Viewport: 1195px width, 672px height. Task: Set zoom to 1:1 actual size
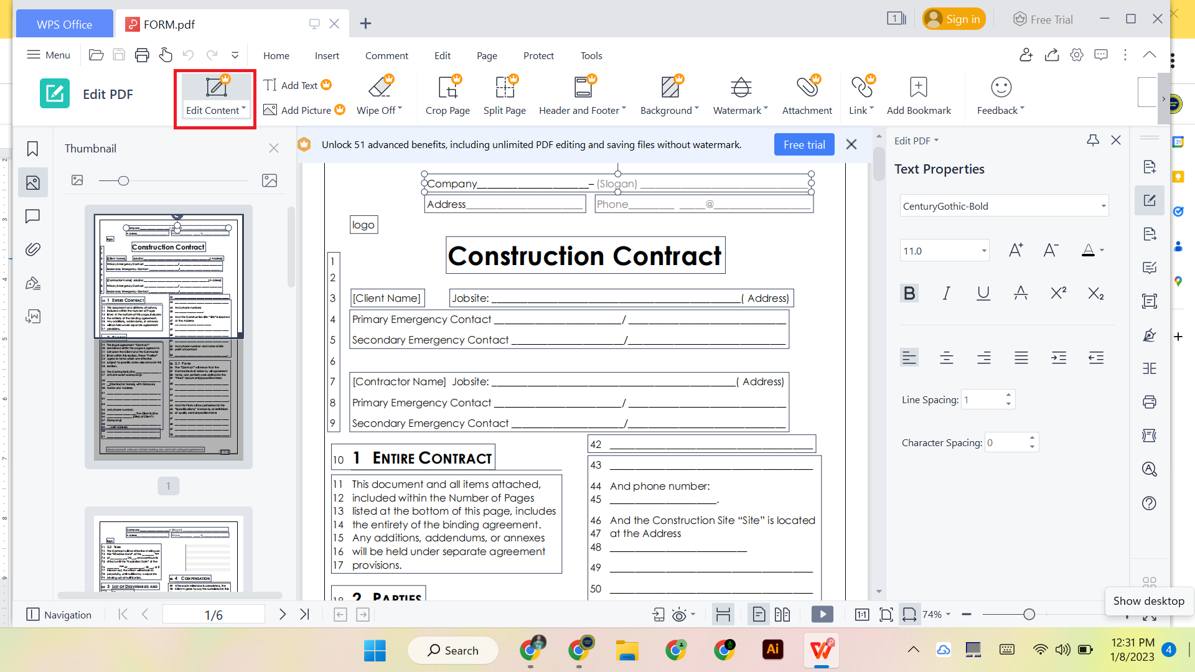click(862, 614)
